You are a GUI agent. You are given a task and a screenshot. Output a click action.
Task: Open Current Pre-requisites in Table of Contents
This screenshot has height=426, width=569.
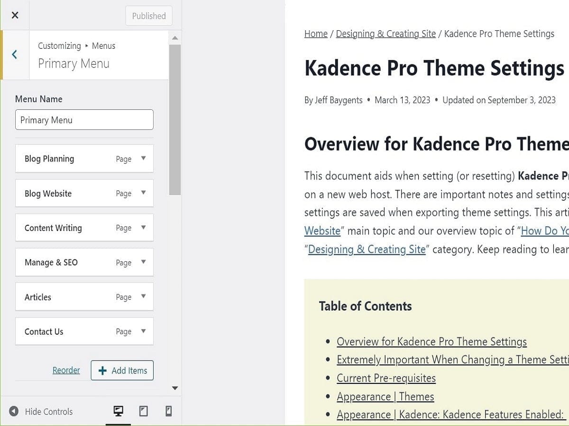coord(386,378)
